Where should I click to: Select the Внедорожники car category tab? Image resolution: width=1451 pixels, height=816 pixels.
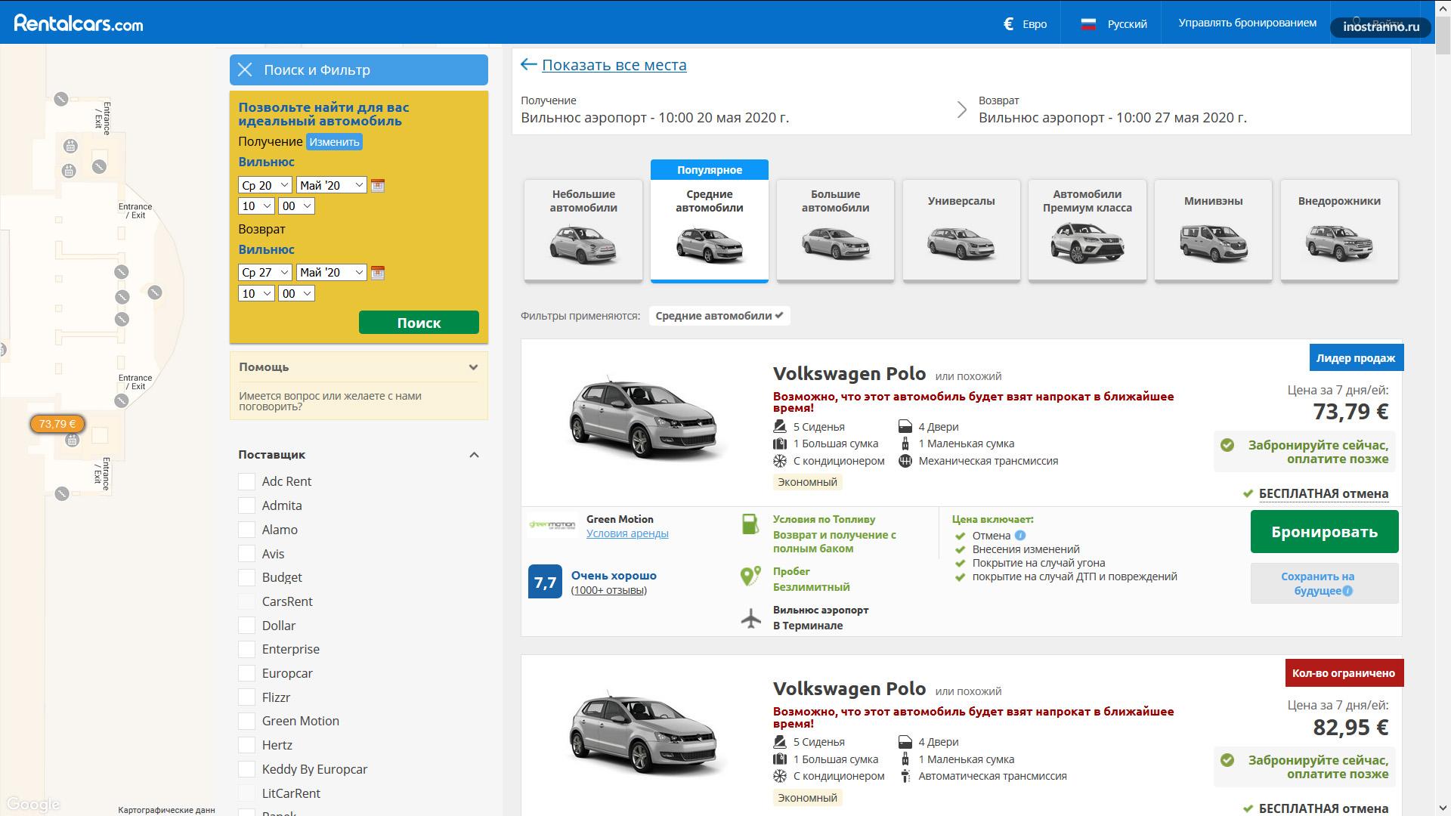point(1339,230)
